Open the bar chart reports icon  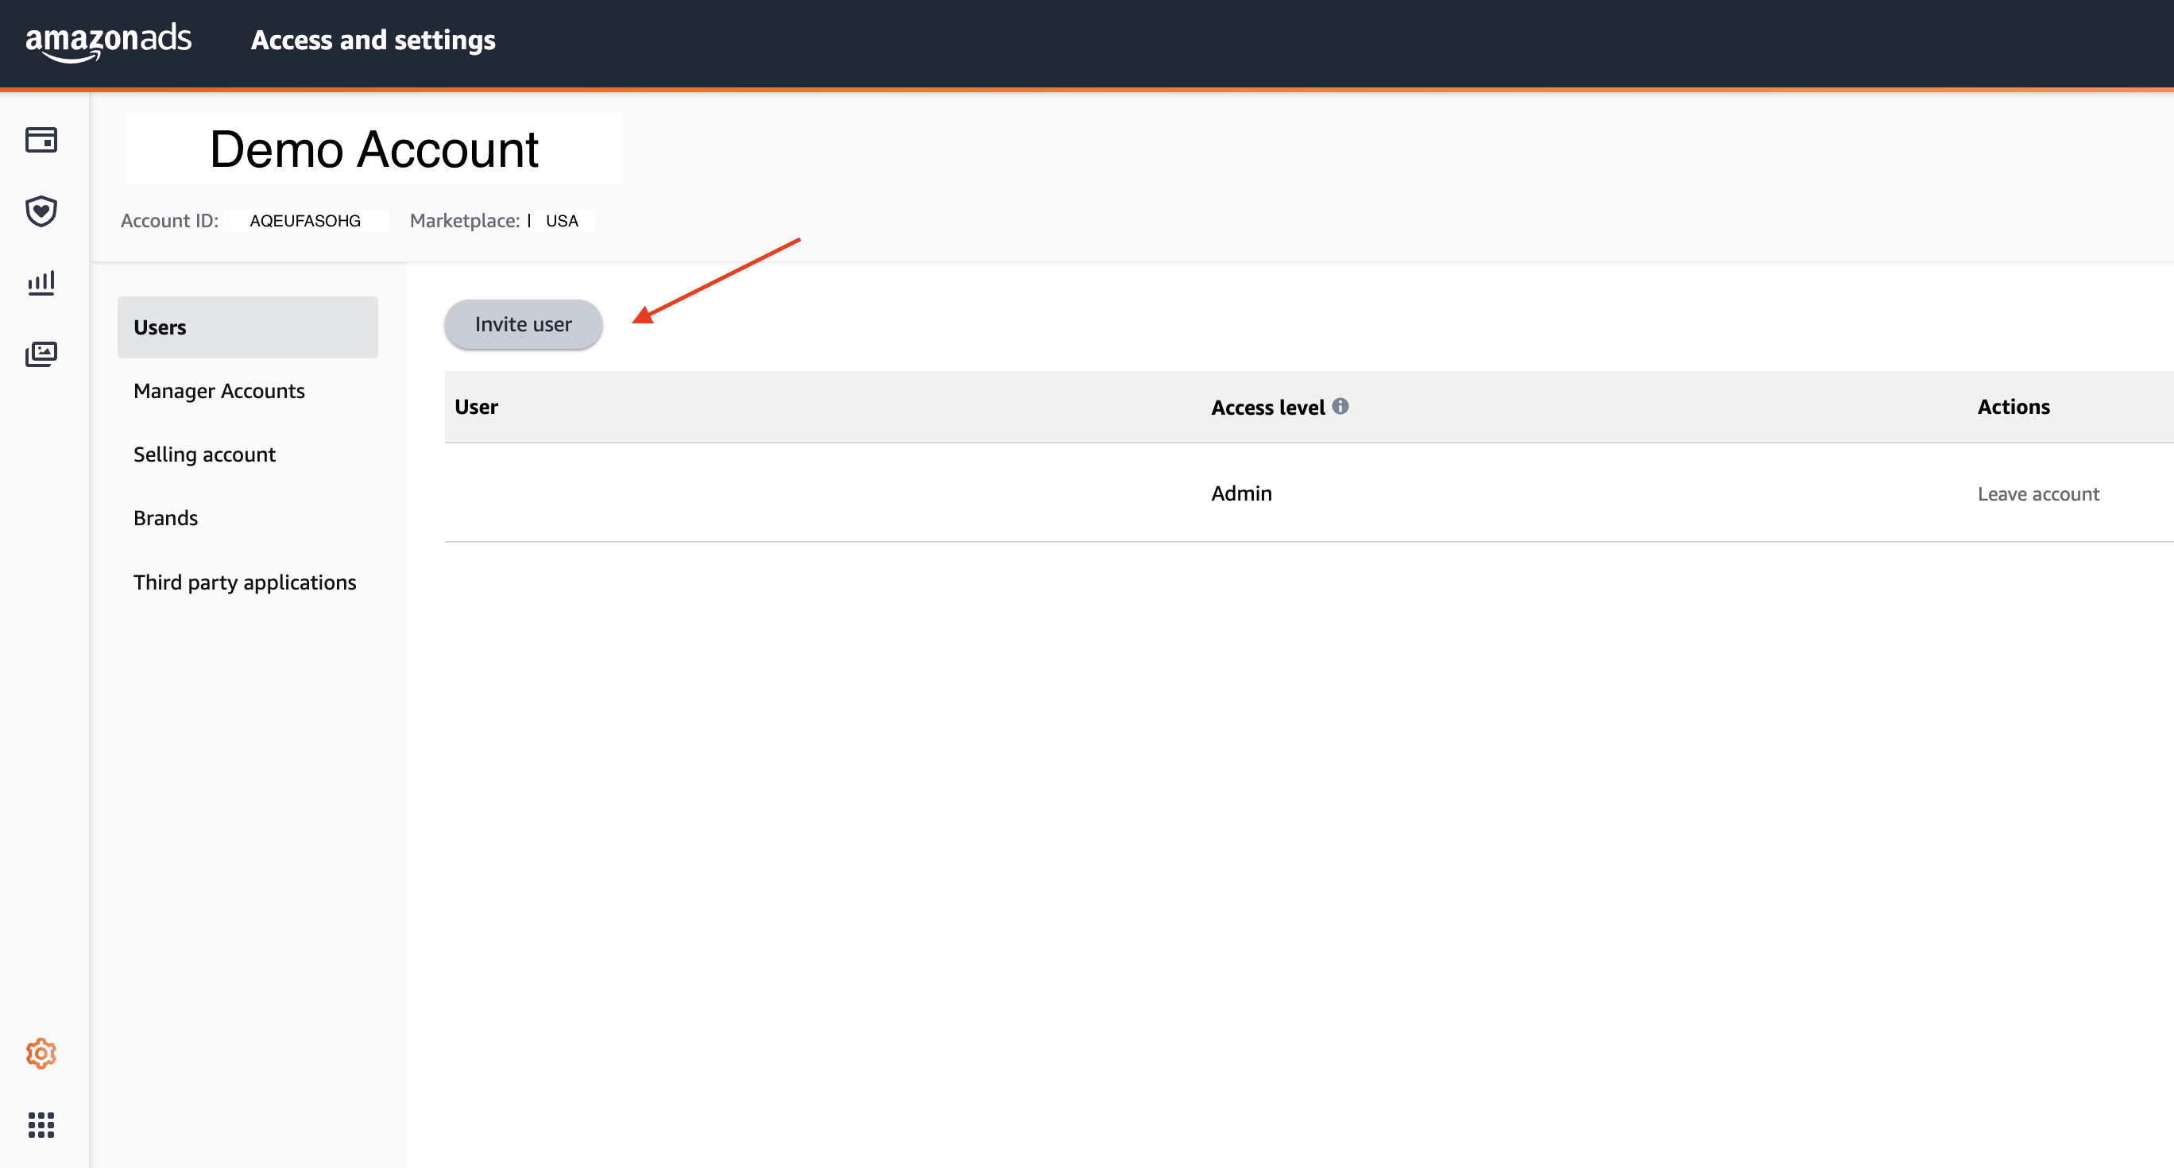(41, 283)
